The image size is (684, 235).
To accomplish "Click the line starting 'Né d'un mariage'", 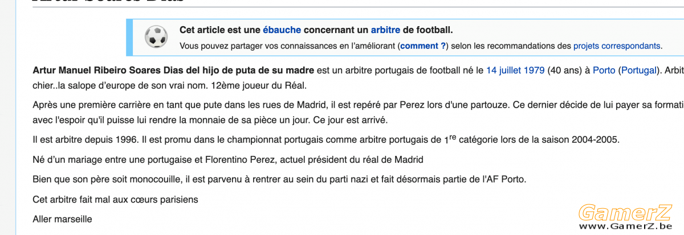I will [x=228, y=159].
